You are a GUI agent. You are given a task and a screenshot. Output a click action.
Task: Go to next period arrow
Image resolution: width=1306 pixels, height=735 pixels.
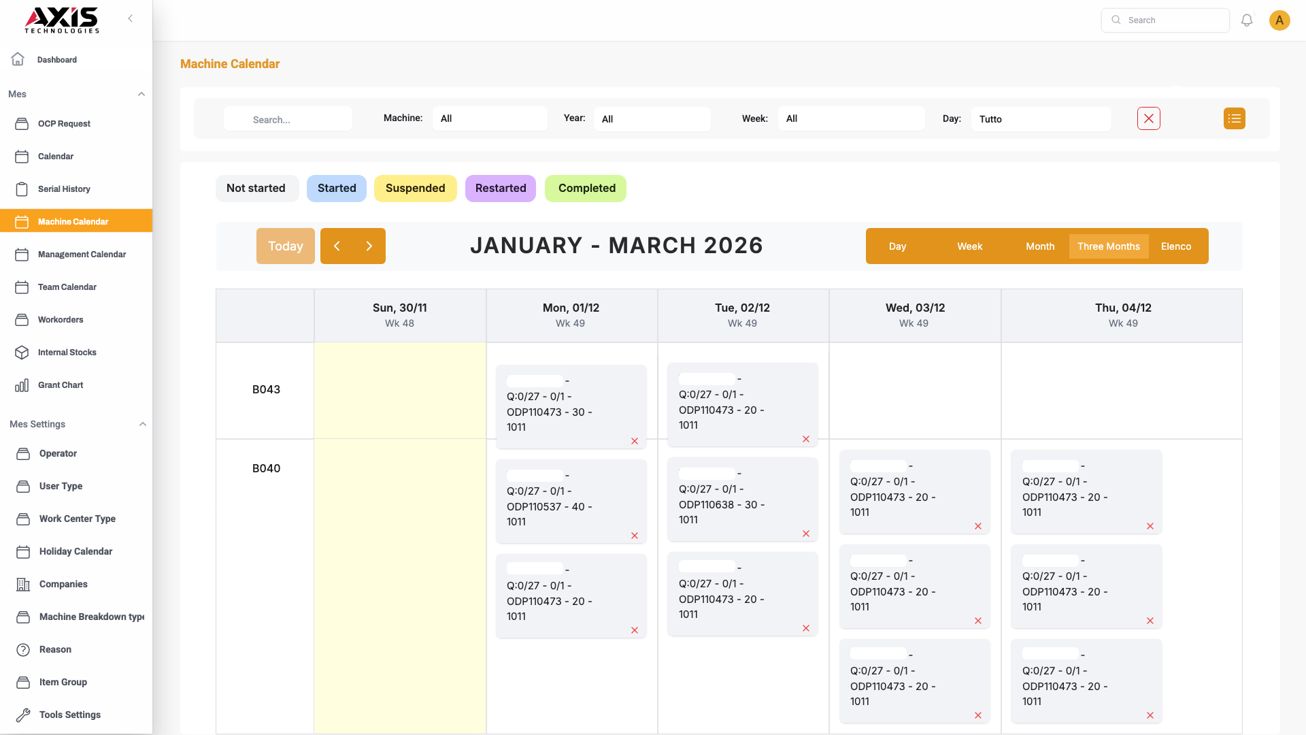pyautogui.click(x=369, y=246)
